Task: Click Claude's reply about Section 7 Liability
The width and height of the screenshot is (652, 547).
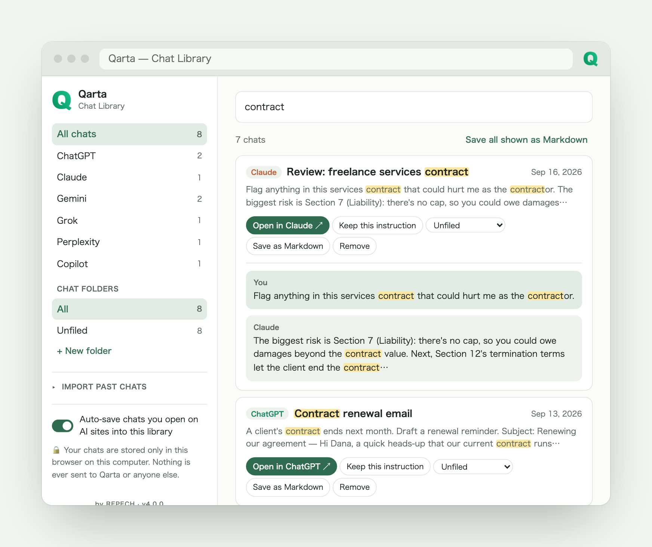Action: (x=414, y=348)
